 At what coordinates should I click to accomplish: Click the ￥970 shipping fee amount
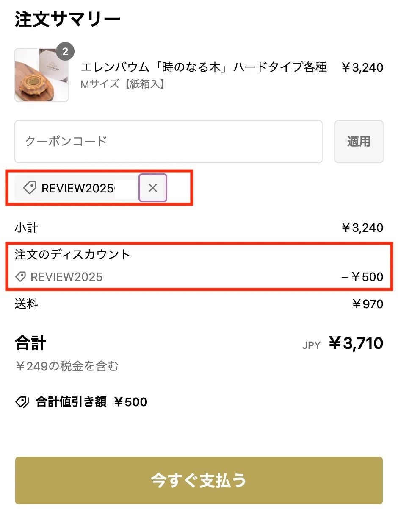click(x=368, y=304)
